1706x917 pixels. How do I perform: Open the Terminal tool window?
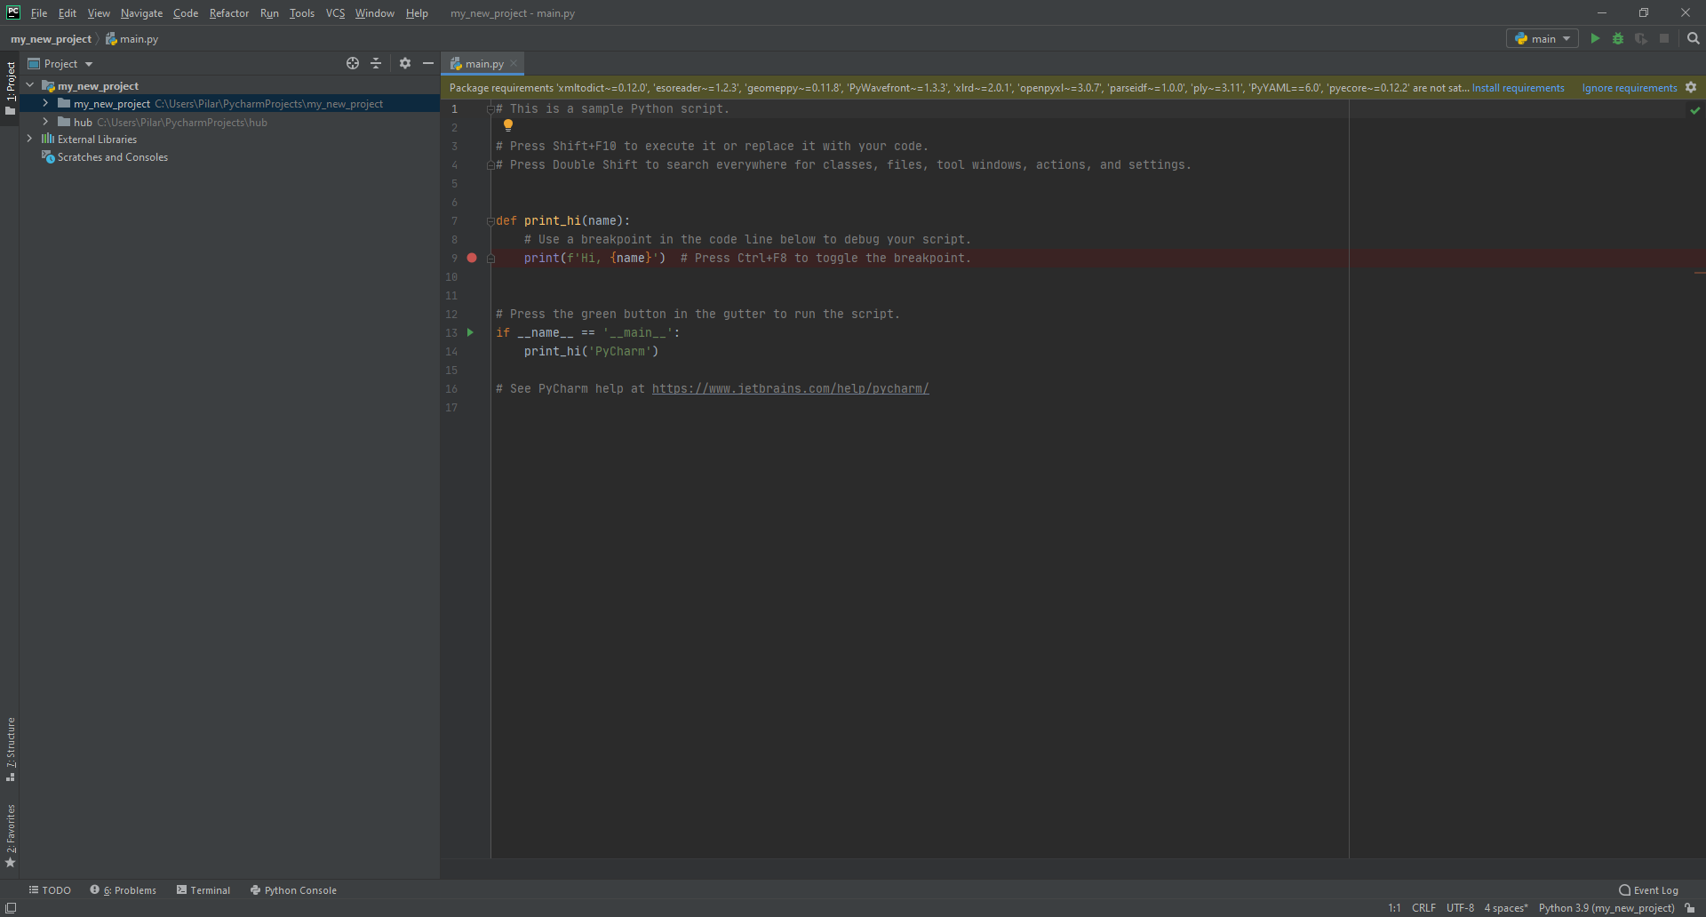[x=203, y=889]
